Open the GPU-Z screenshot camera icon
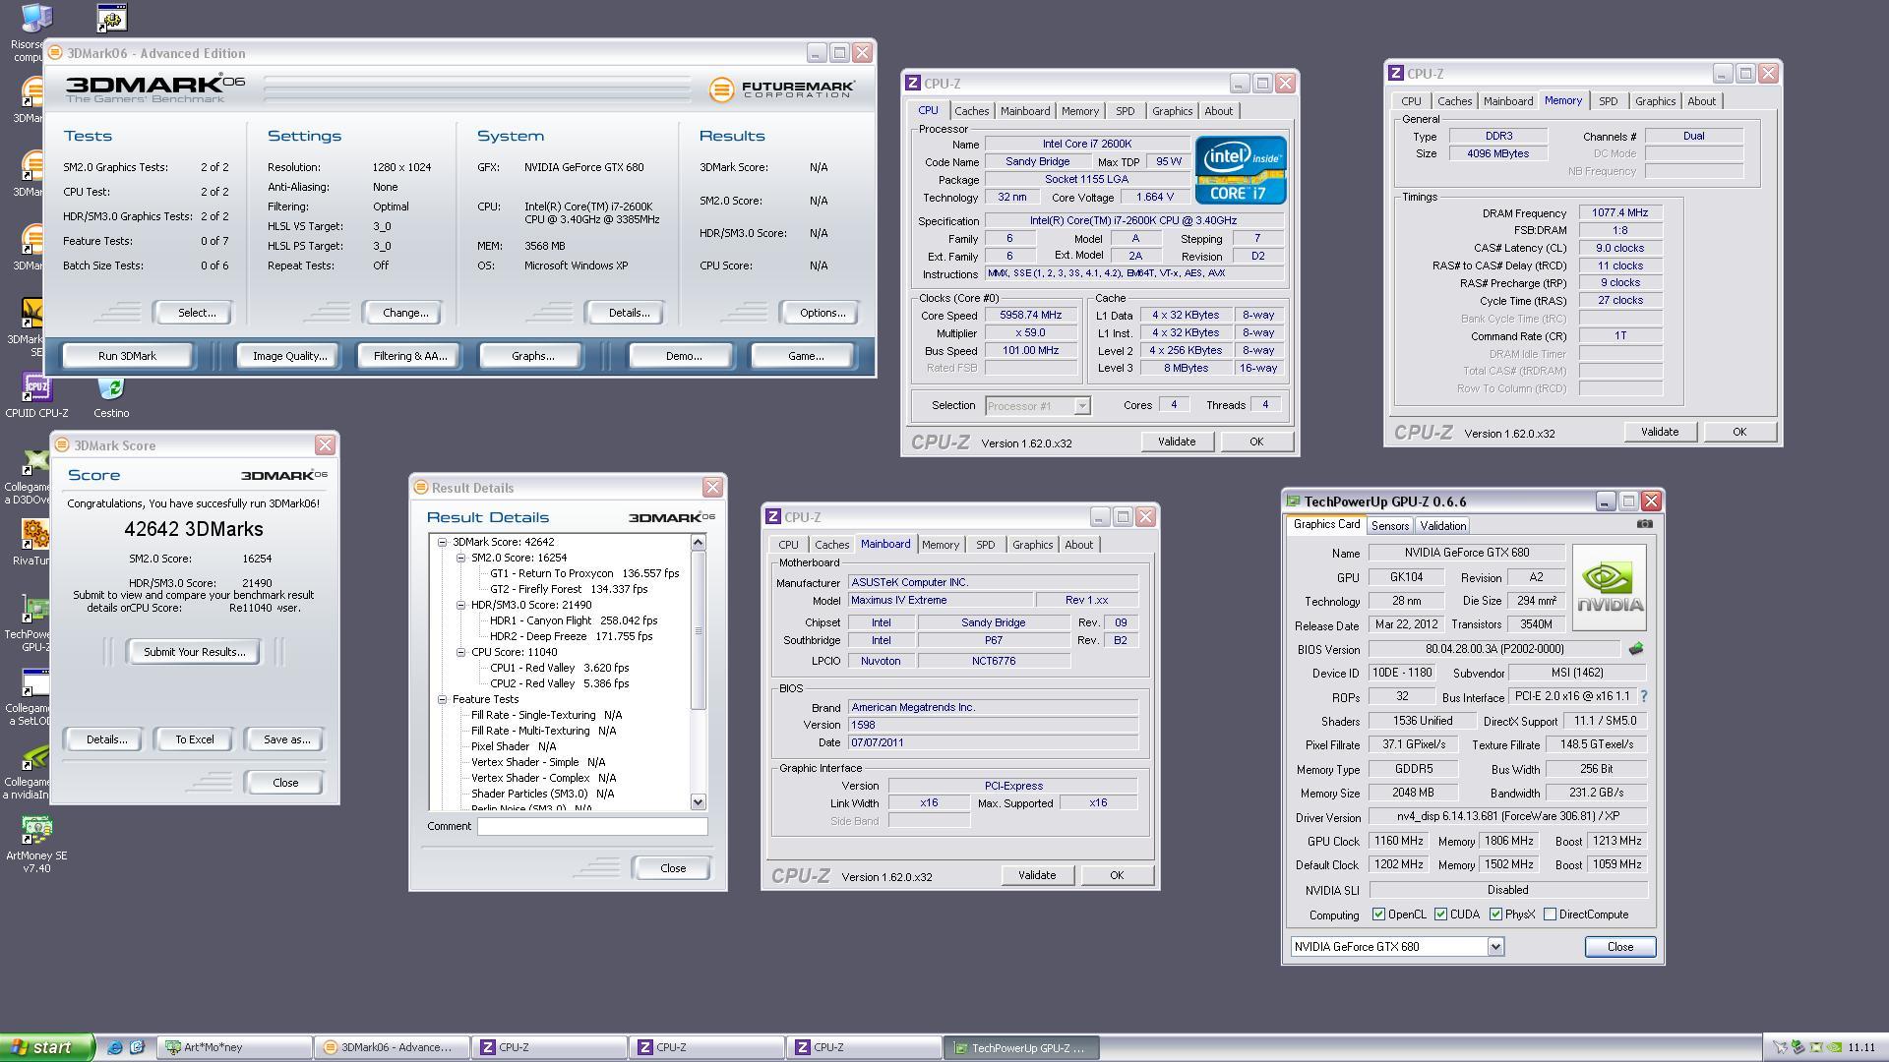Image resolution: width=1889 pixels, height=1062 pixels. (1644, 524)
